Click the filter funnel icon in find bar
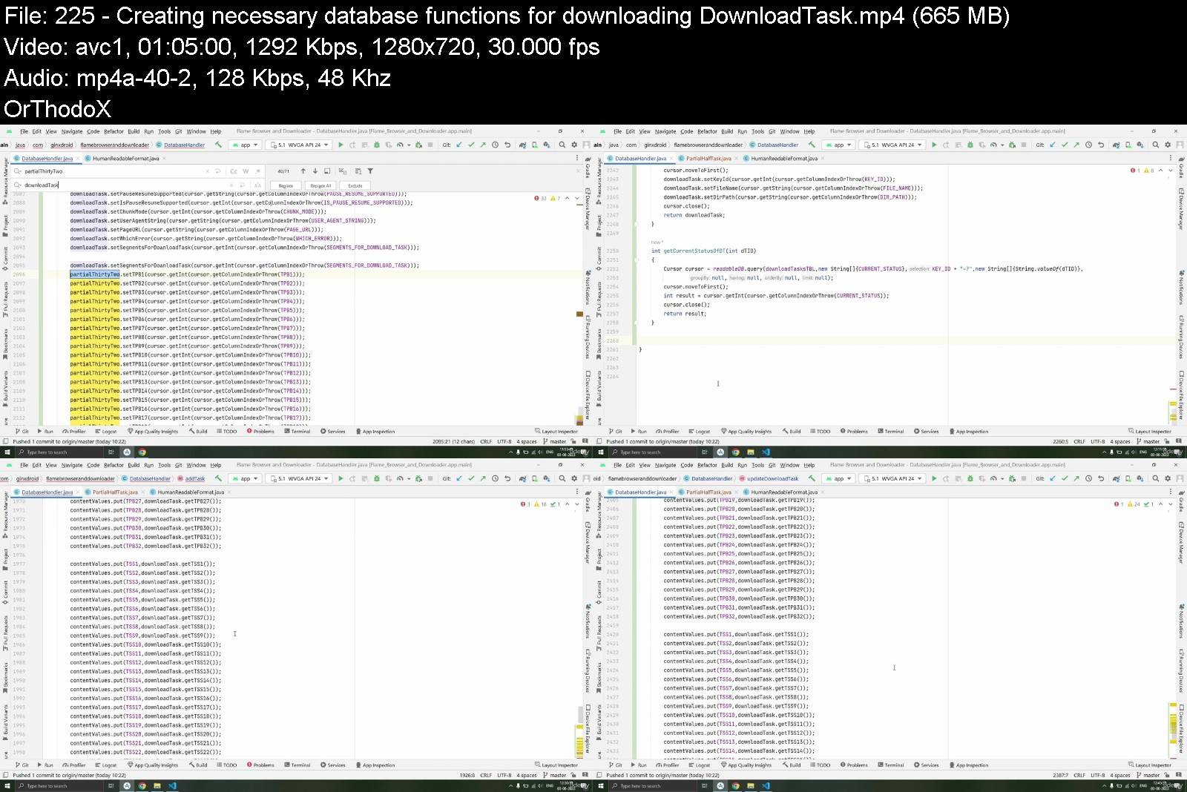 [370, 171]
